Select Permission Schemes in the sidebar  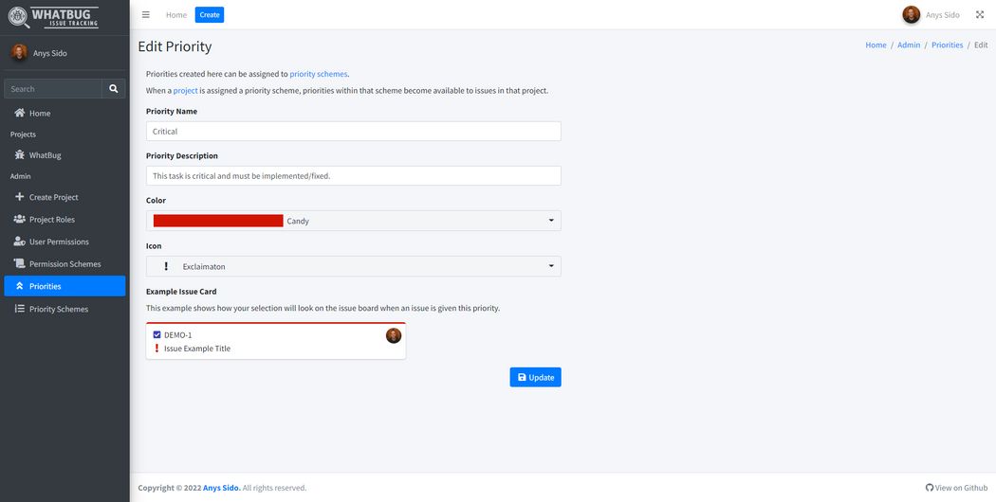pyautogui.click(x=65, y=264)
